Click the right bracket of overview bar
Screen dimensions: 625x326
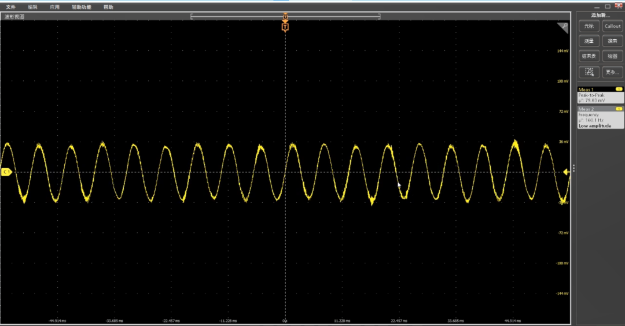379,16
